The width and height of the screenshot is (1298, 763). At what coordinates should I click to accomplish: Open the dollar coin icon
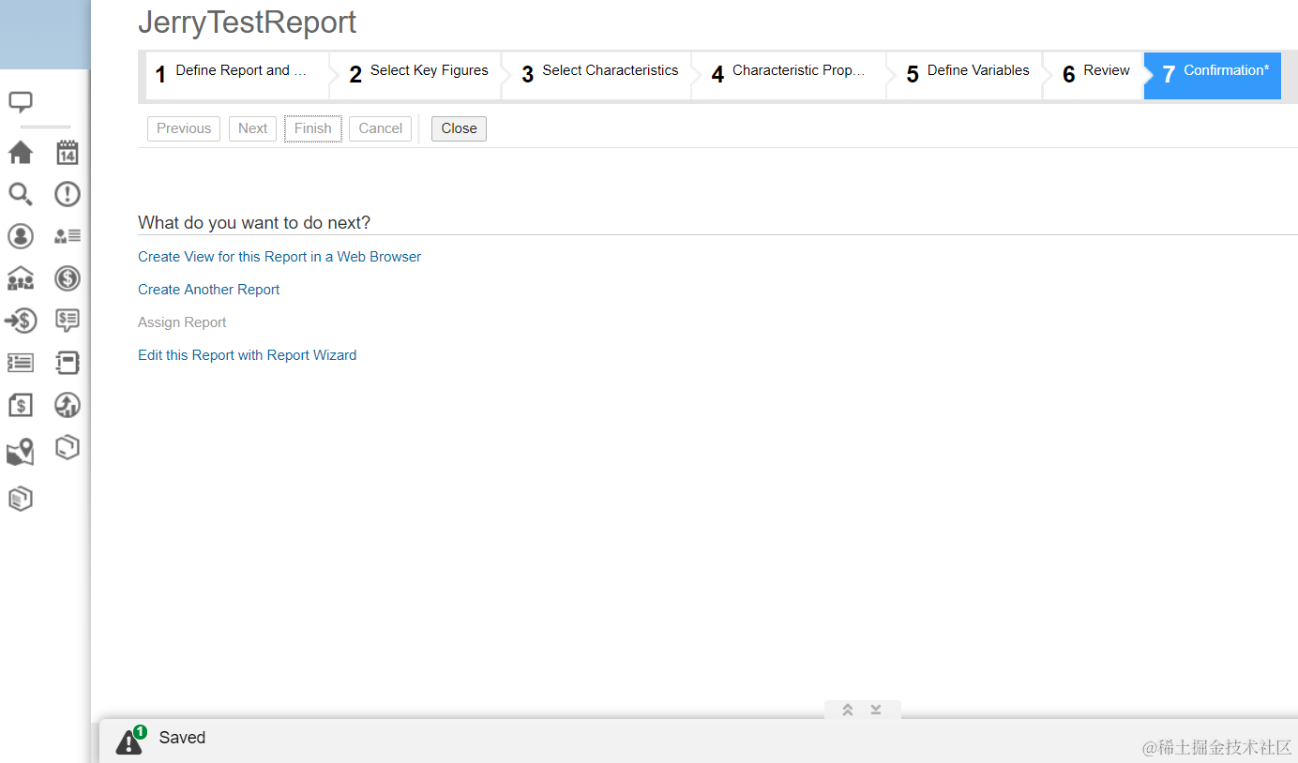coord(68,278)
